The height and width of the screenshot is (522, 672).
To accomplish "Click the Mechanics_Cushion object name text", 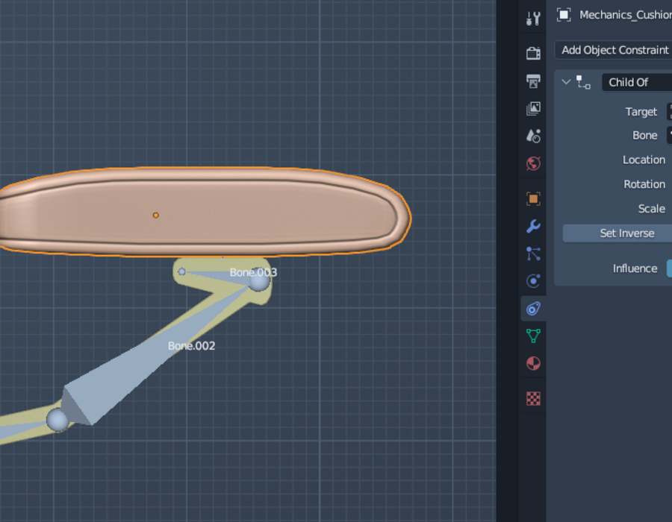I will point(626,15).
